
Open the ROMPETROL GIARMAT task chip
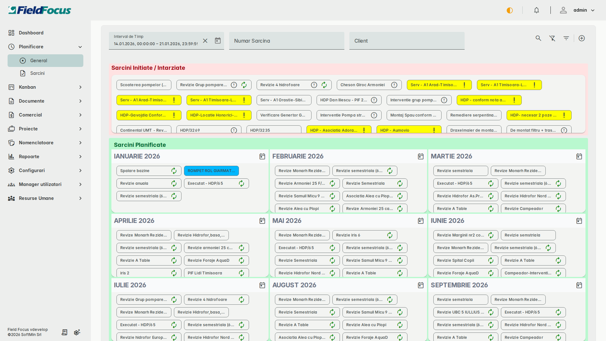[211, 171]
